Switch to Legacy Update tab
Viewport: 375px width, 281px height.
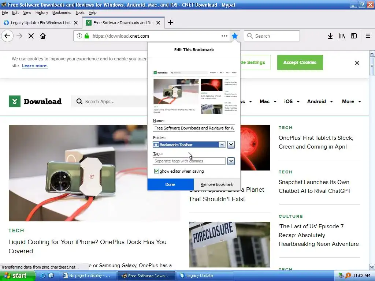[x=41, y=23]
